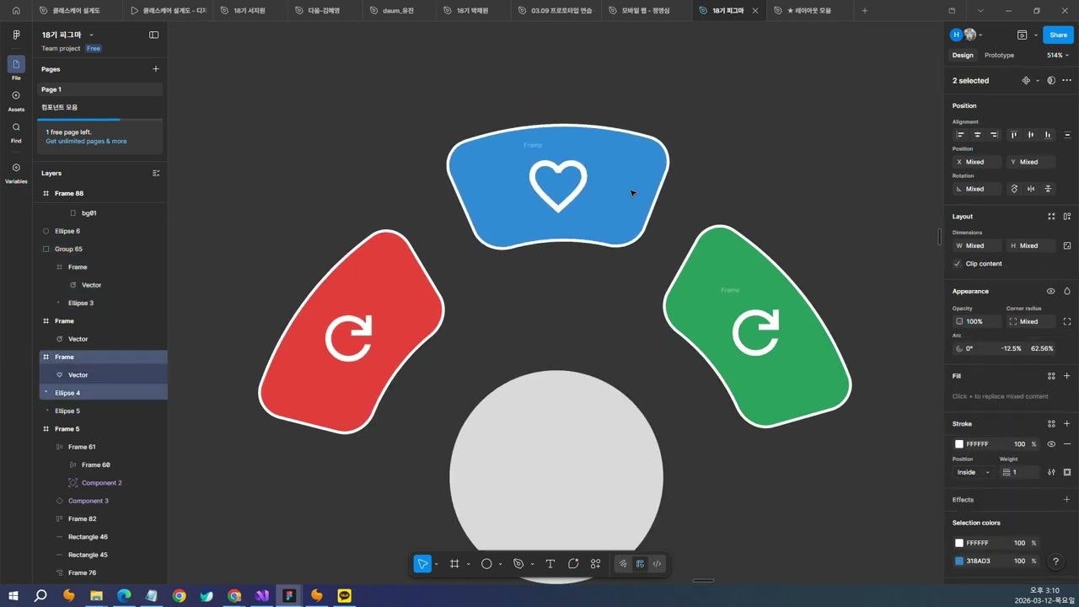Toggle constrain proportions icon by dimensions
The image size is (1079, 607).
coord(1067,246)
